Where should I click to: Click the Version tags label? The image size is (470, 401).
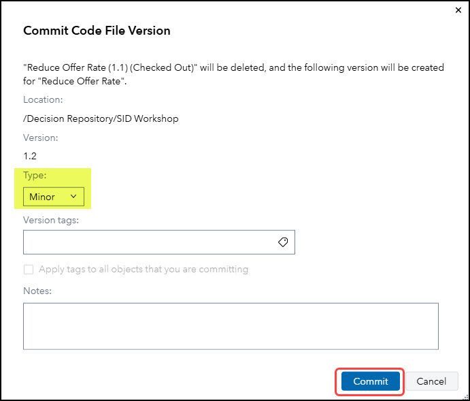[51, 220]
